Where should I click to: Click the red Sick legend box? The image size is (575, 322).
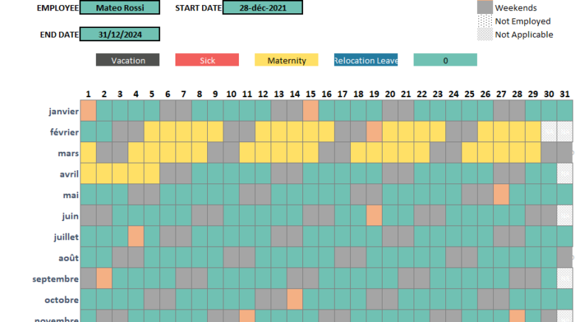[207, 60]
